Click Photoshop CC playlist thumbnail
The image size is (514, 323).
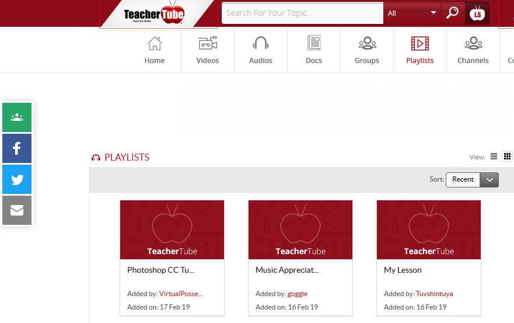172,230
